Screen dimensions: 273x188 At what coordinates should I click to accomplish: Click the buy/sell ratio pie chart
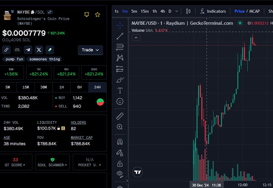tap(100, 102)
